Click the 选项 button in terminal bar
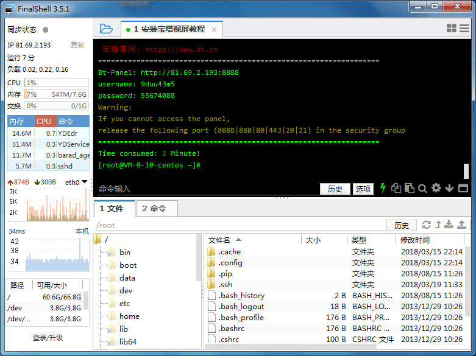The height and width of the screenshot is (356, 476). point(363,189)
